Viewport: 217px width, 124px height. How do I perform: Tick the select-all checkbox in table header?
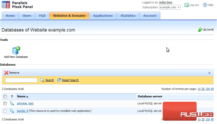[5, 96]
